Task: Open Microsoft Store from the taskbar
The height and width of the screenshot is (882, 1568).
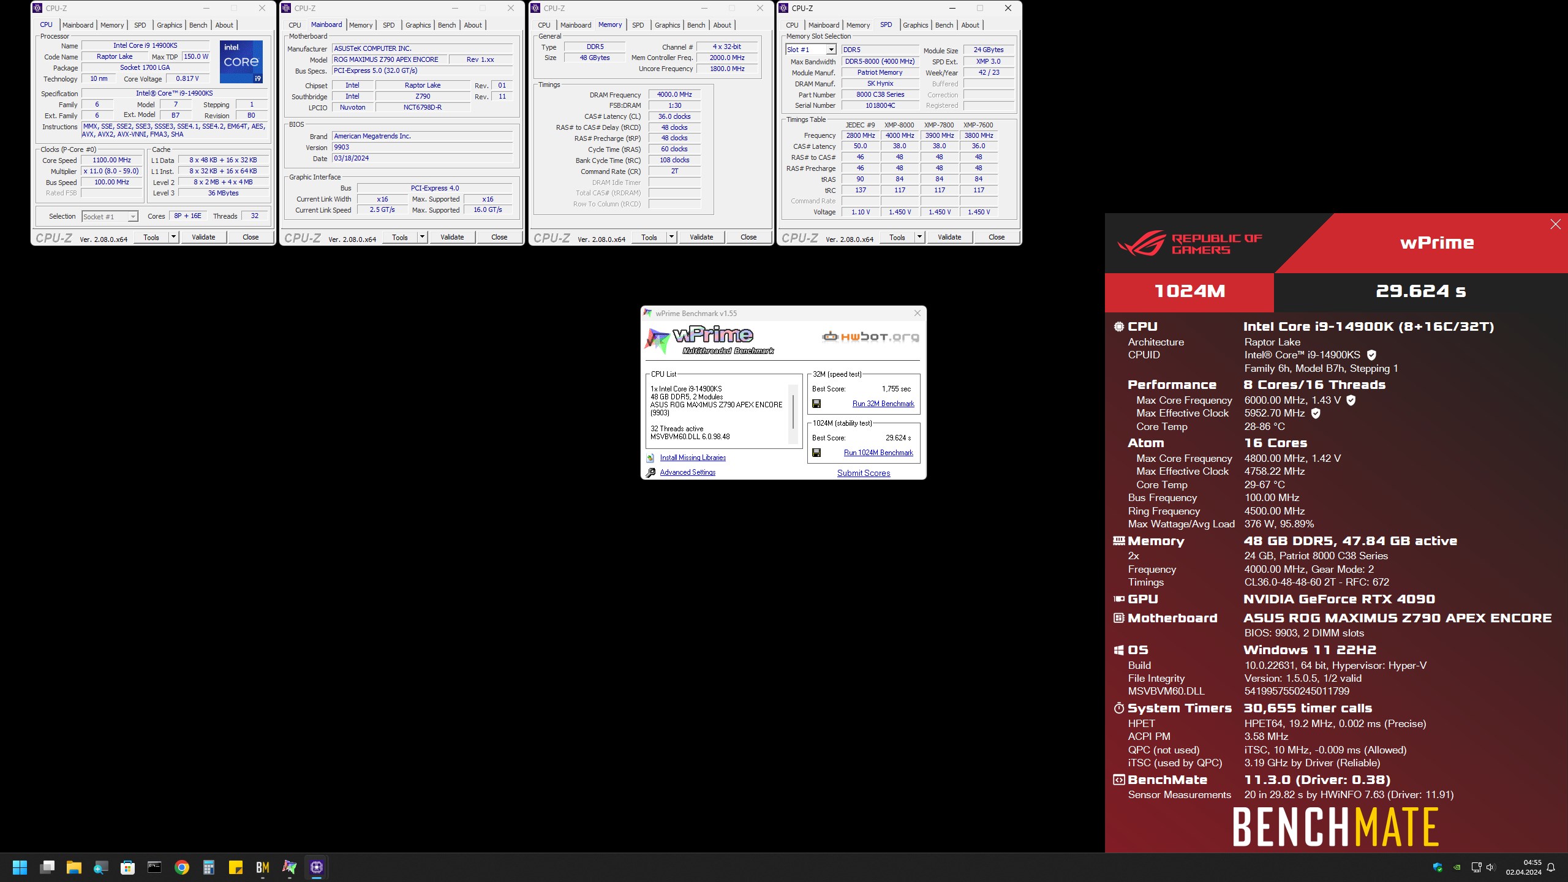Action: tap(128, 867)
